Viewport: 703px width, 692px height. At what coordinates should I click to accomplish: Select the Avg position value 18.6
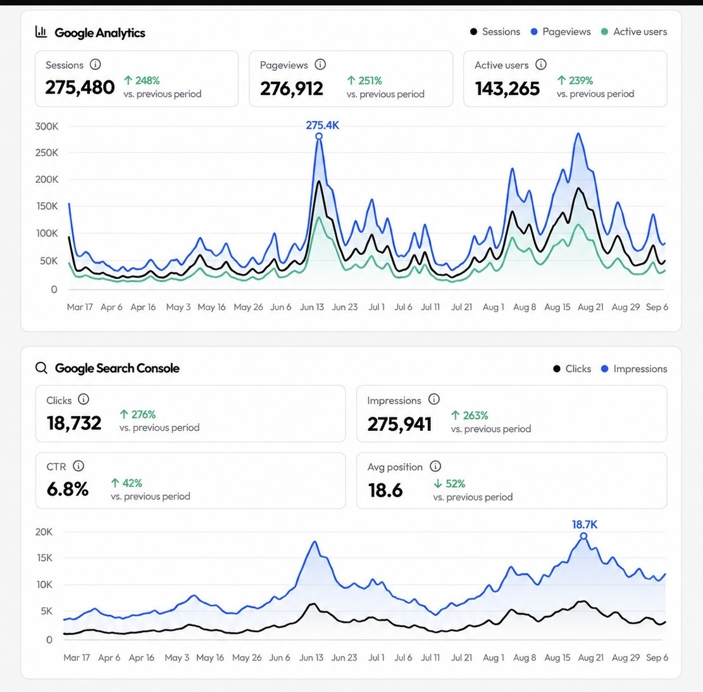click(385, 490)
